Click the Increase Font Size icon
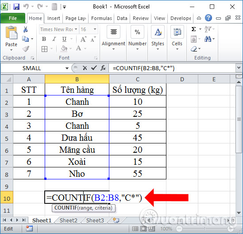Image resolution: width=243 pixels, height=234 pixels. point(83,39)
